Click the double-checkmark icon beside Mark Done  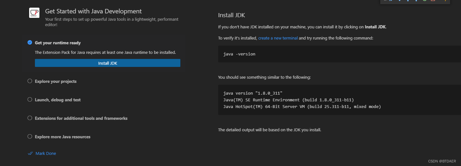pyautogui.click(x=30, y=154)
